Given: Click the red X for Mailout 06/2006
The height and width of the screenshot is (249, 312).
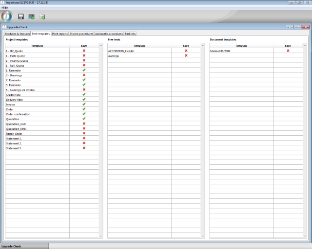Looking at the screenshot, I should (x=288, y=51).
